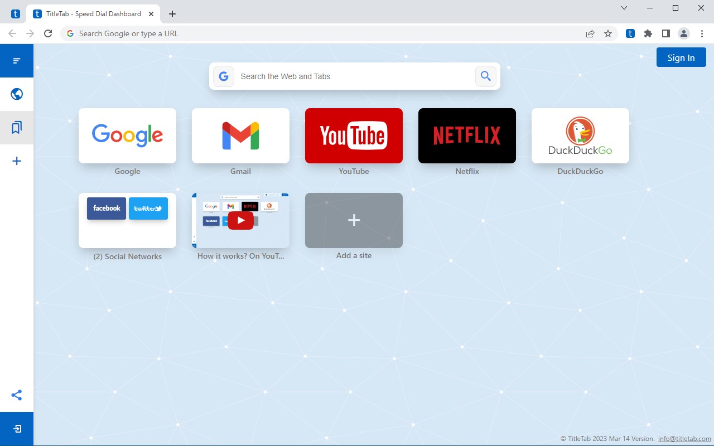Open the Chrome three-dot menu
Image resolution: width=714 pixels, height=446 pixels.
pos(702,33)
